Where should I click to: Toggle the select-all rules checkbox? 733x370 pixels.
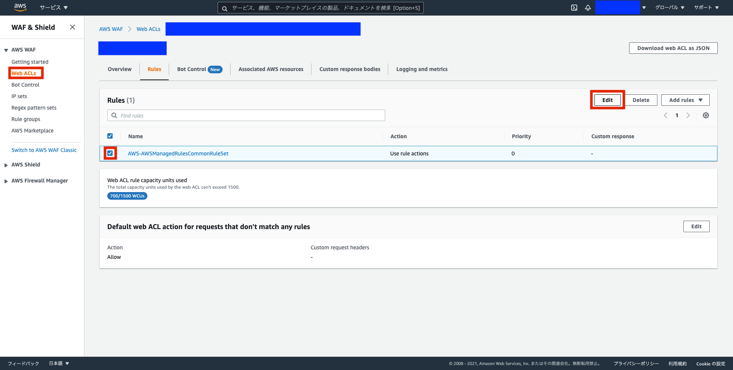110,136
